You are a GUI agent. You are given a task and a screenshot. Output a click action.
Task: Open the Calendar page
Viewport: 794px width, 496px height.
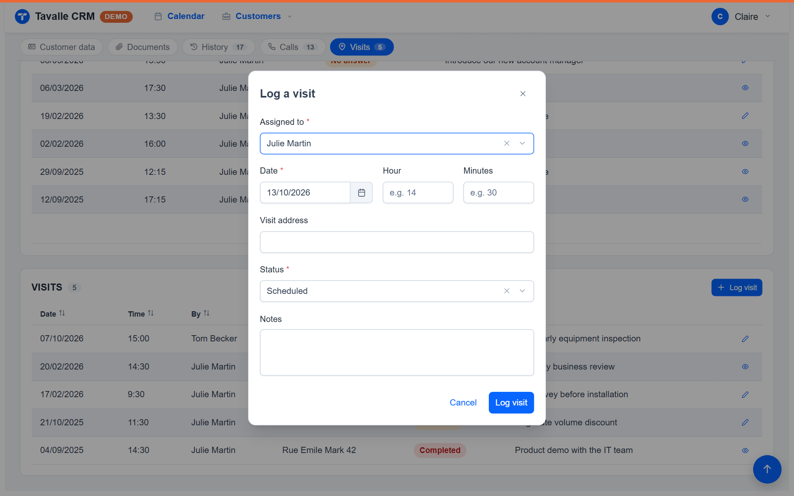click(179, 17)
